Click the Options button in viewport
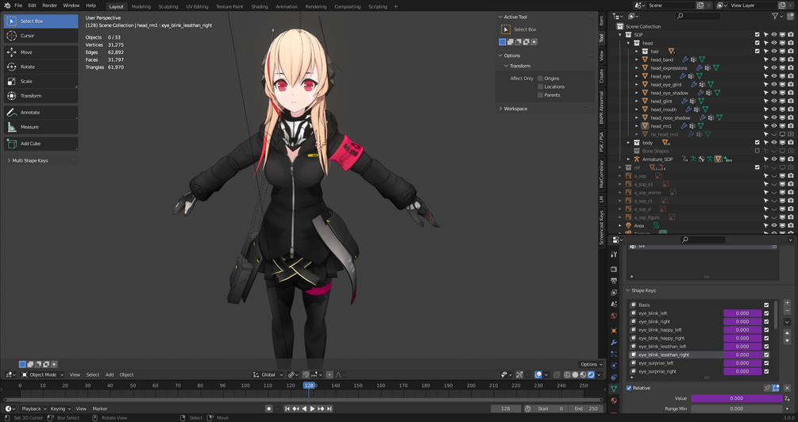The width and height of the screenshot is (798, 422). 591,364
